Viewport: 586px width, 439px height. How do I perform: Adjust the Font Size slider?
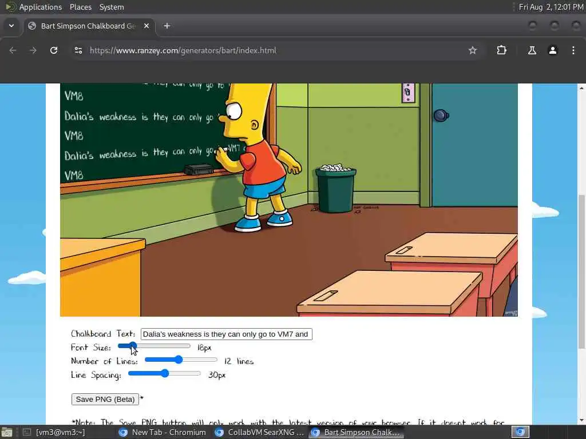154,346
